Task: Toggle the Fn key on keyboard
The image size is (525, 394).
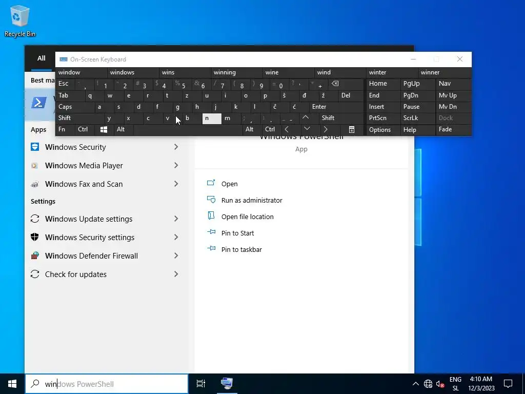Action: tap(65, 129)
